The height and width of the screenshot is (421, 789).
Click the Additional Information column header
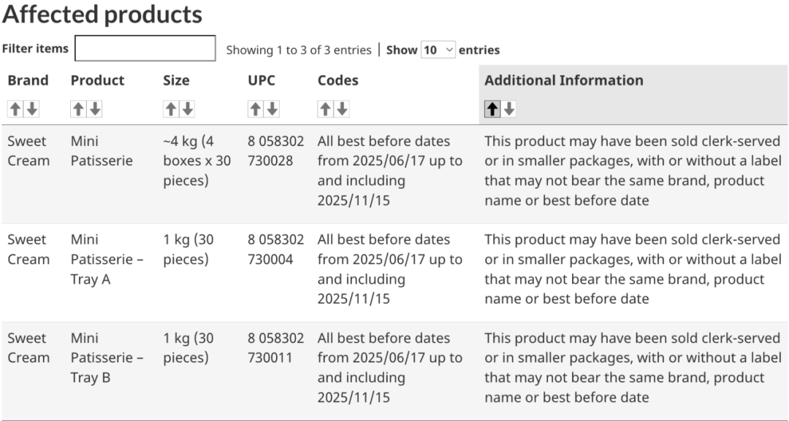pyautogui.click(x=563, y=80)
